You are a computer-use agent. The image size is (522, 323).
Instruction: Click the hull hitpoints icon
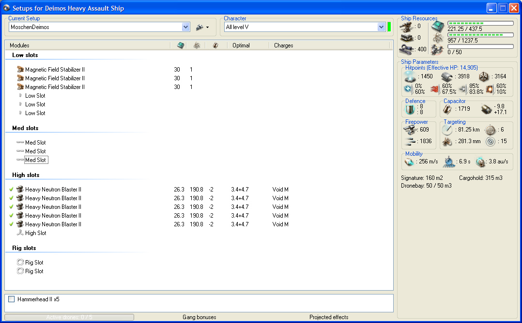[x=484, y=77]
